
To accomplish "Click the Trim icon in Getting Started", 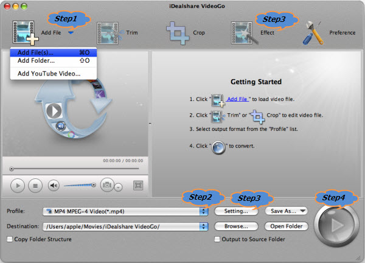I will (x=218, y=116).
